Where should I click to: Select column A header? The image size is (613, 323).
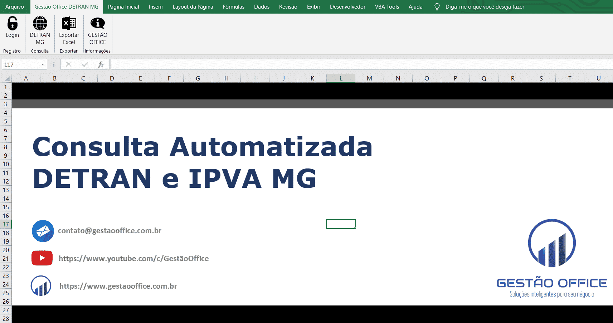(x=26, y=78)
